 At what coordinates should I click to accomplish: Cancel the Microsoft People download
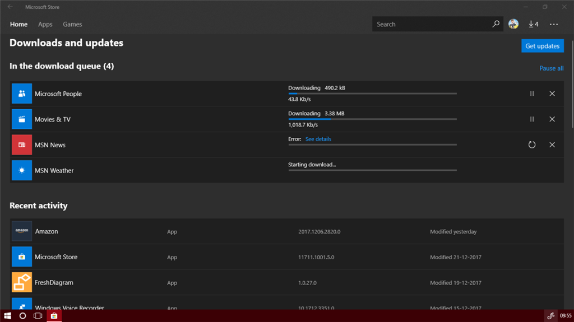point(552,94)
